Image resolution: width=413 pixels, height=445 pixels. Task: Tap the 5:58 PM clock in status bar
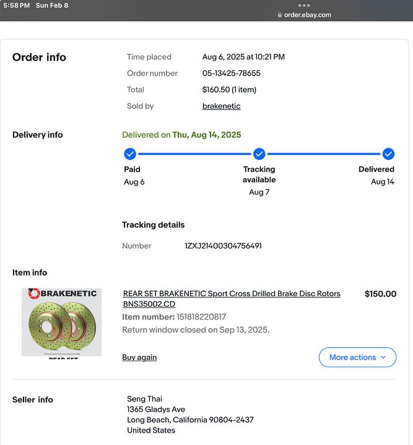click(x=17, y=6)
